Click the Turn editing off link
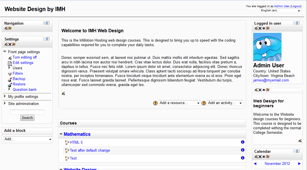The image size is (307, 170). 25,57
